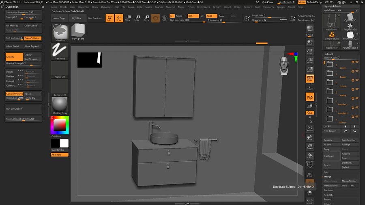Click the Frame view icon
Viewport: 365px width, 205px height.
[310, 128]
